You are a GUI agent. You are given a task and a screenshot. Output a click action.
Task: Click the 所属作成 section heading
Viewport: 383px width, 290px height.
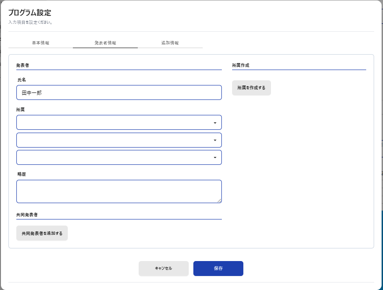point(241,65)
